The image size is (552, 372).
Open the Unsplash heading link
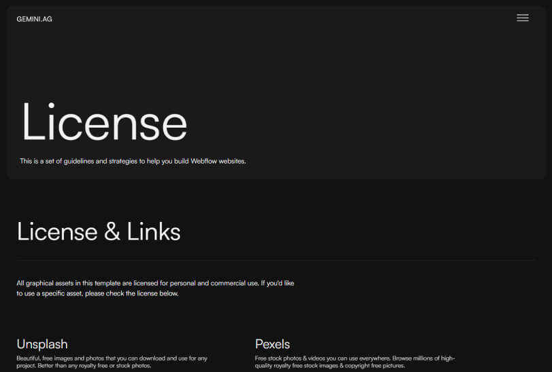pos(42,344)
